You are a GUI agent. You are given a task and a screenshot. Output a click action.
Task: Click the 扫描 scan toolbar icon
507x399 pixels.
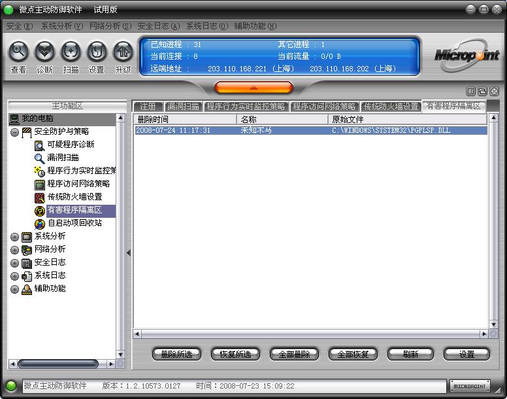tap(71, 51)
